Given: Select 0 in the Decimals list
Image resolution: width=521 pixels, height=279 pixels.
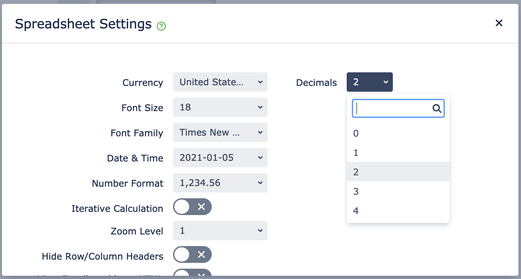Looking at the screenshot, I should 398,133.
